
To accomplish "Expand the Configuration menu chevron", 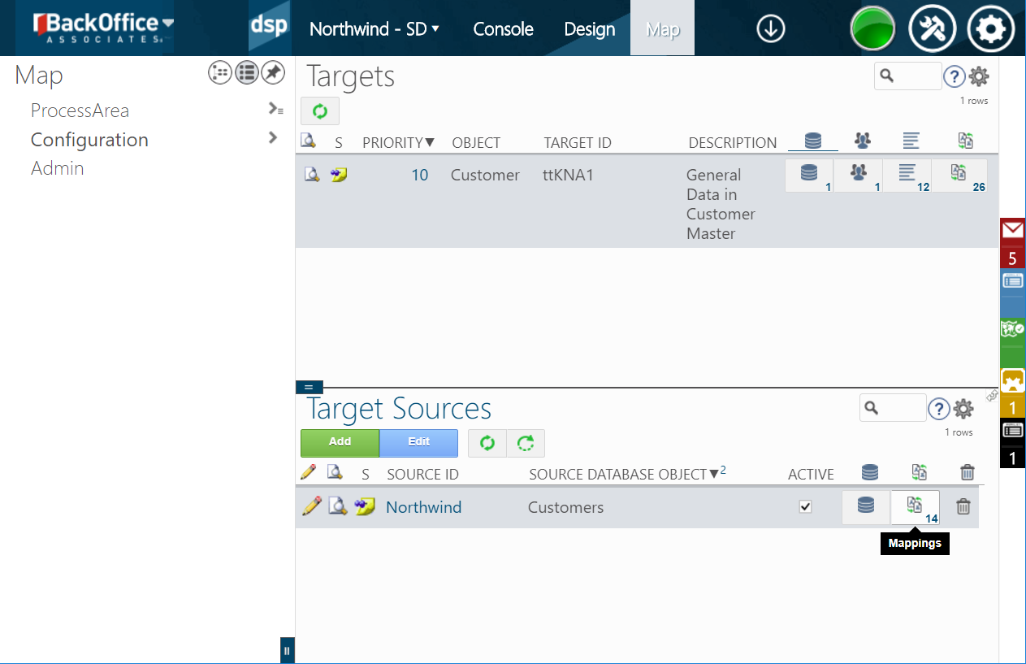I will click(x=273, y=139).
